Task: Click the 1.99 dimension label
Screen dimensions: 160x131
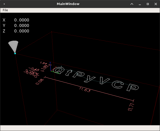Action: tap(45, 68)
